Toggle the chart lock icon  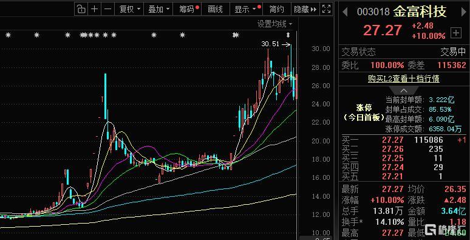tap(81, 9)
